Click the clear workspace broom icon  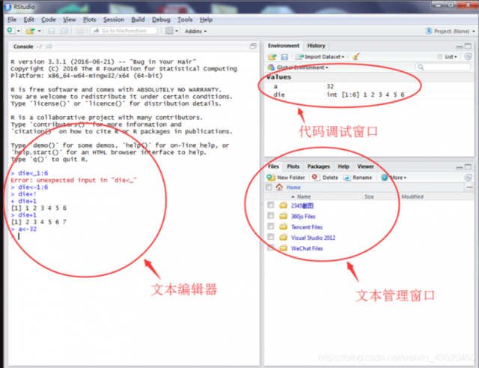coord(356,57)
